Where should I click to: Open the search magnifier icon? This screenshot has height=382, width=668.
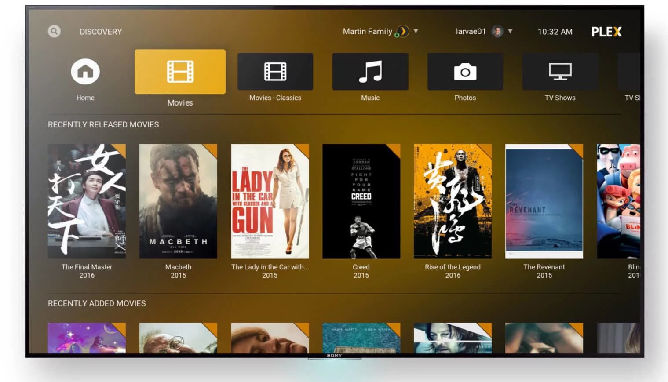tap(54, 31)
